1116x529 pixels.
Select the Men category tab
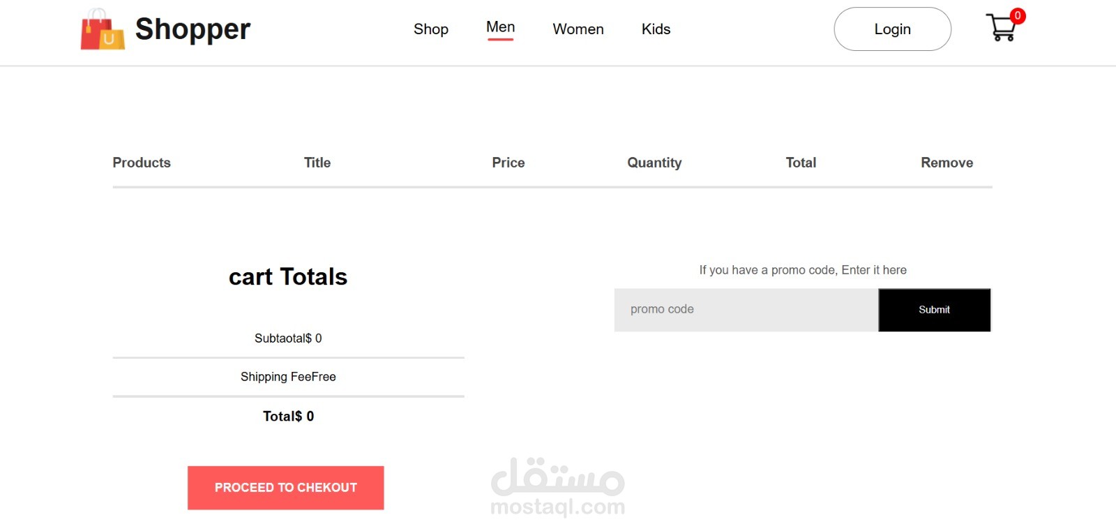coord(500,27)
